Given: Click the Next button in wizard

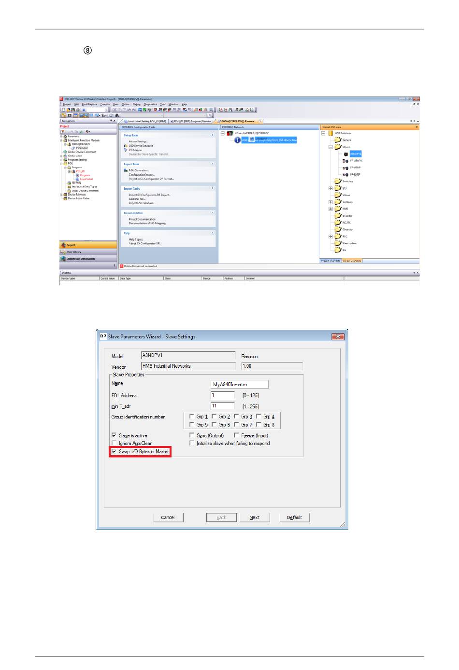Looking at the screenshot, I should pos(255,517).
